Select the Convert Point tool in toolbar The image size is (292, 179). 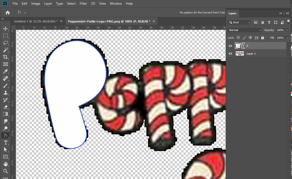tap(5, 135)
